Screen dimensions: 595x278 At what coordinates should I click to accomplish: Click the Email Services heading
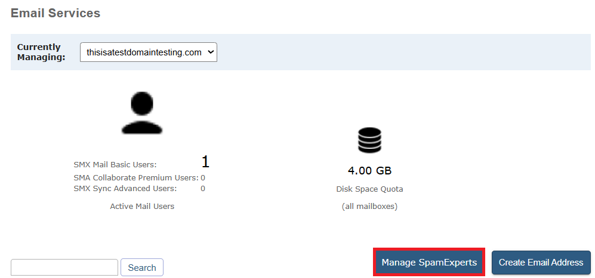click(x=56, y=13)
